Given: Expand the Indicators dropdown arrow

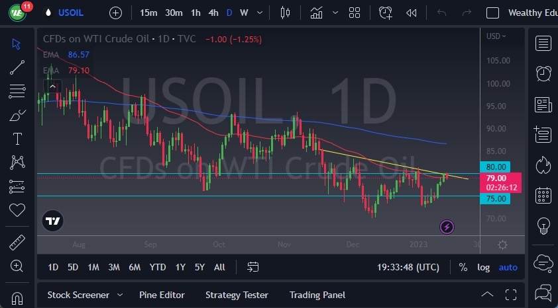Looking at the screenshot, I should (x=334, y=13).
